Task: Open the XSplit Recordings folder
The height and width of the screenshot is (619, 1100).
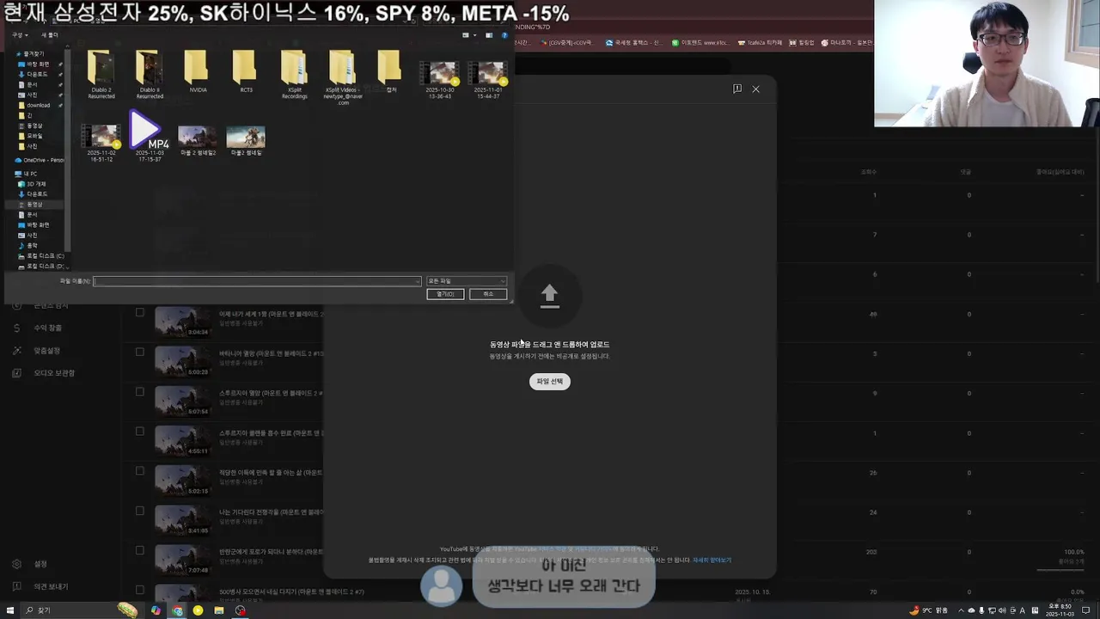Action: click(x=295, y=74)
